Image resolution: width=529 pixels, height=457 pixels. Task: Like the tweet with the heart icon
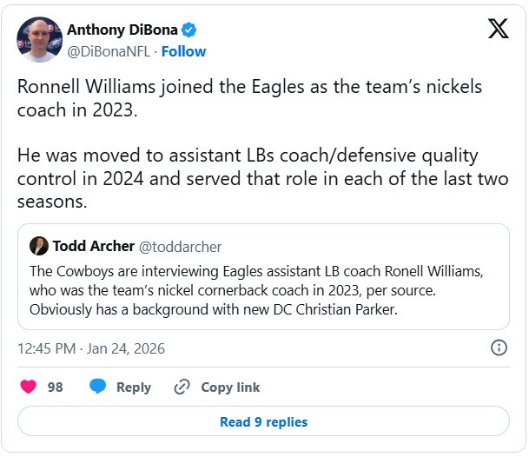click(29, 387)
